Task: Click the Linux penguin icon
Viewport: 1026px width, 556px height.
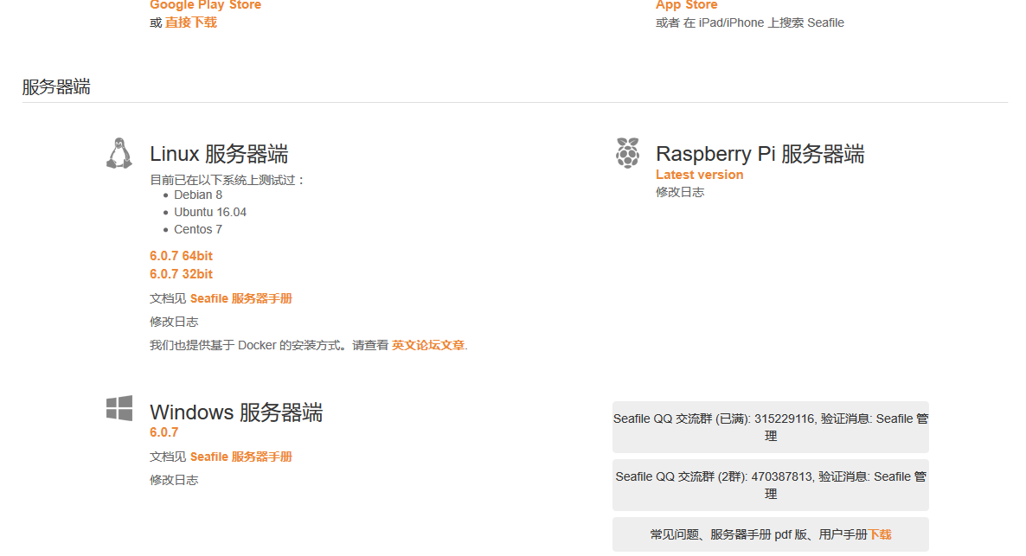Action: [119, 153]
